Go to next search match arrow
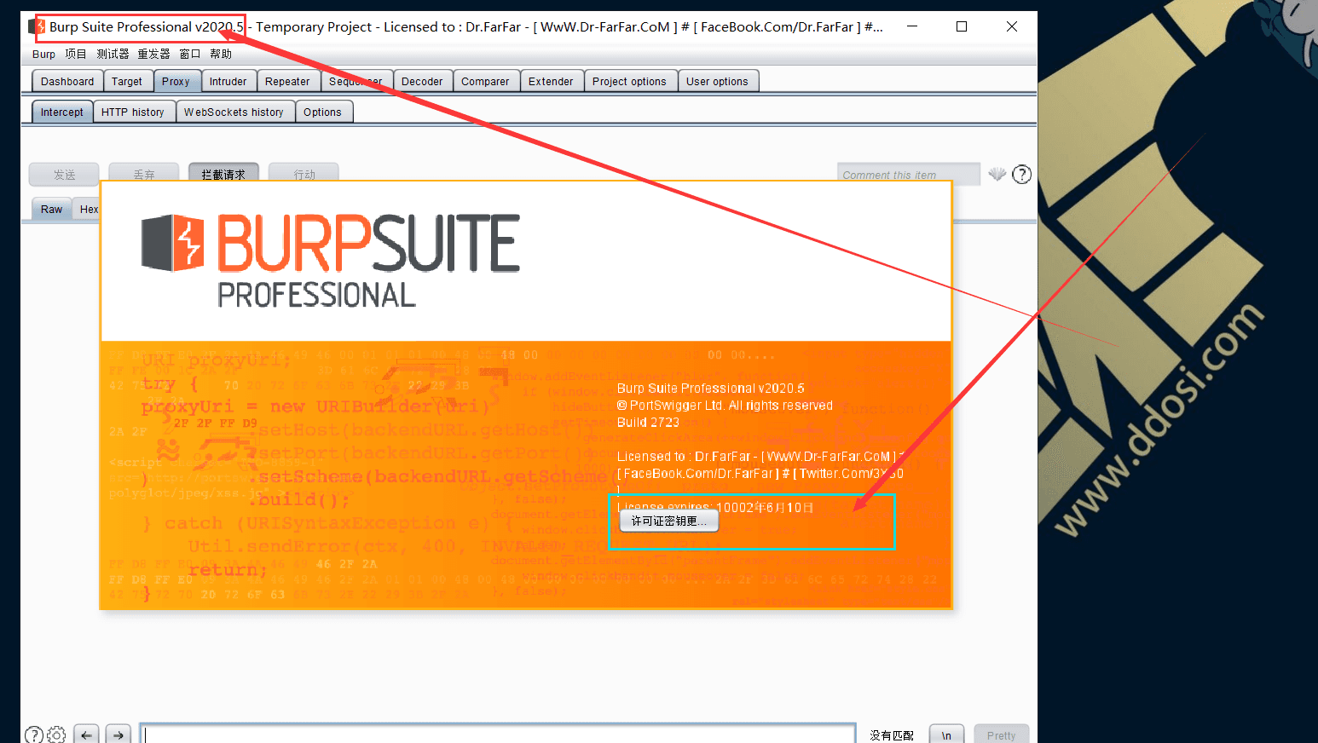 tap(119, 734)
